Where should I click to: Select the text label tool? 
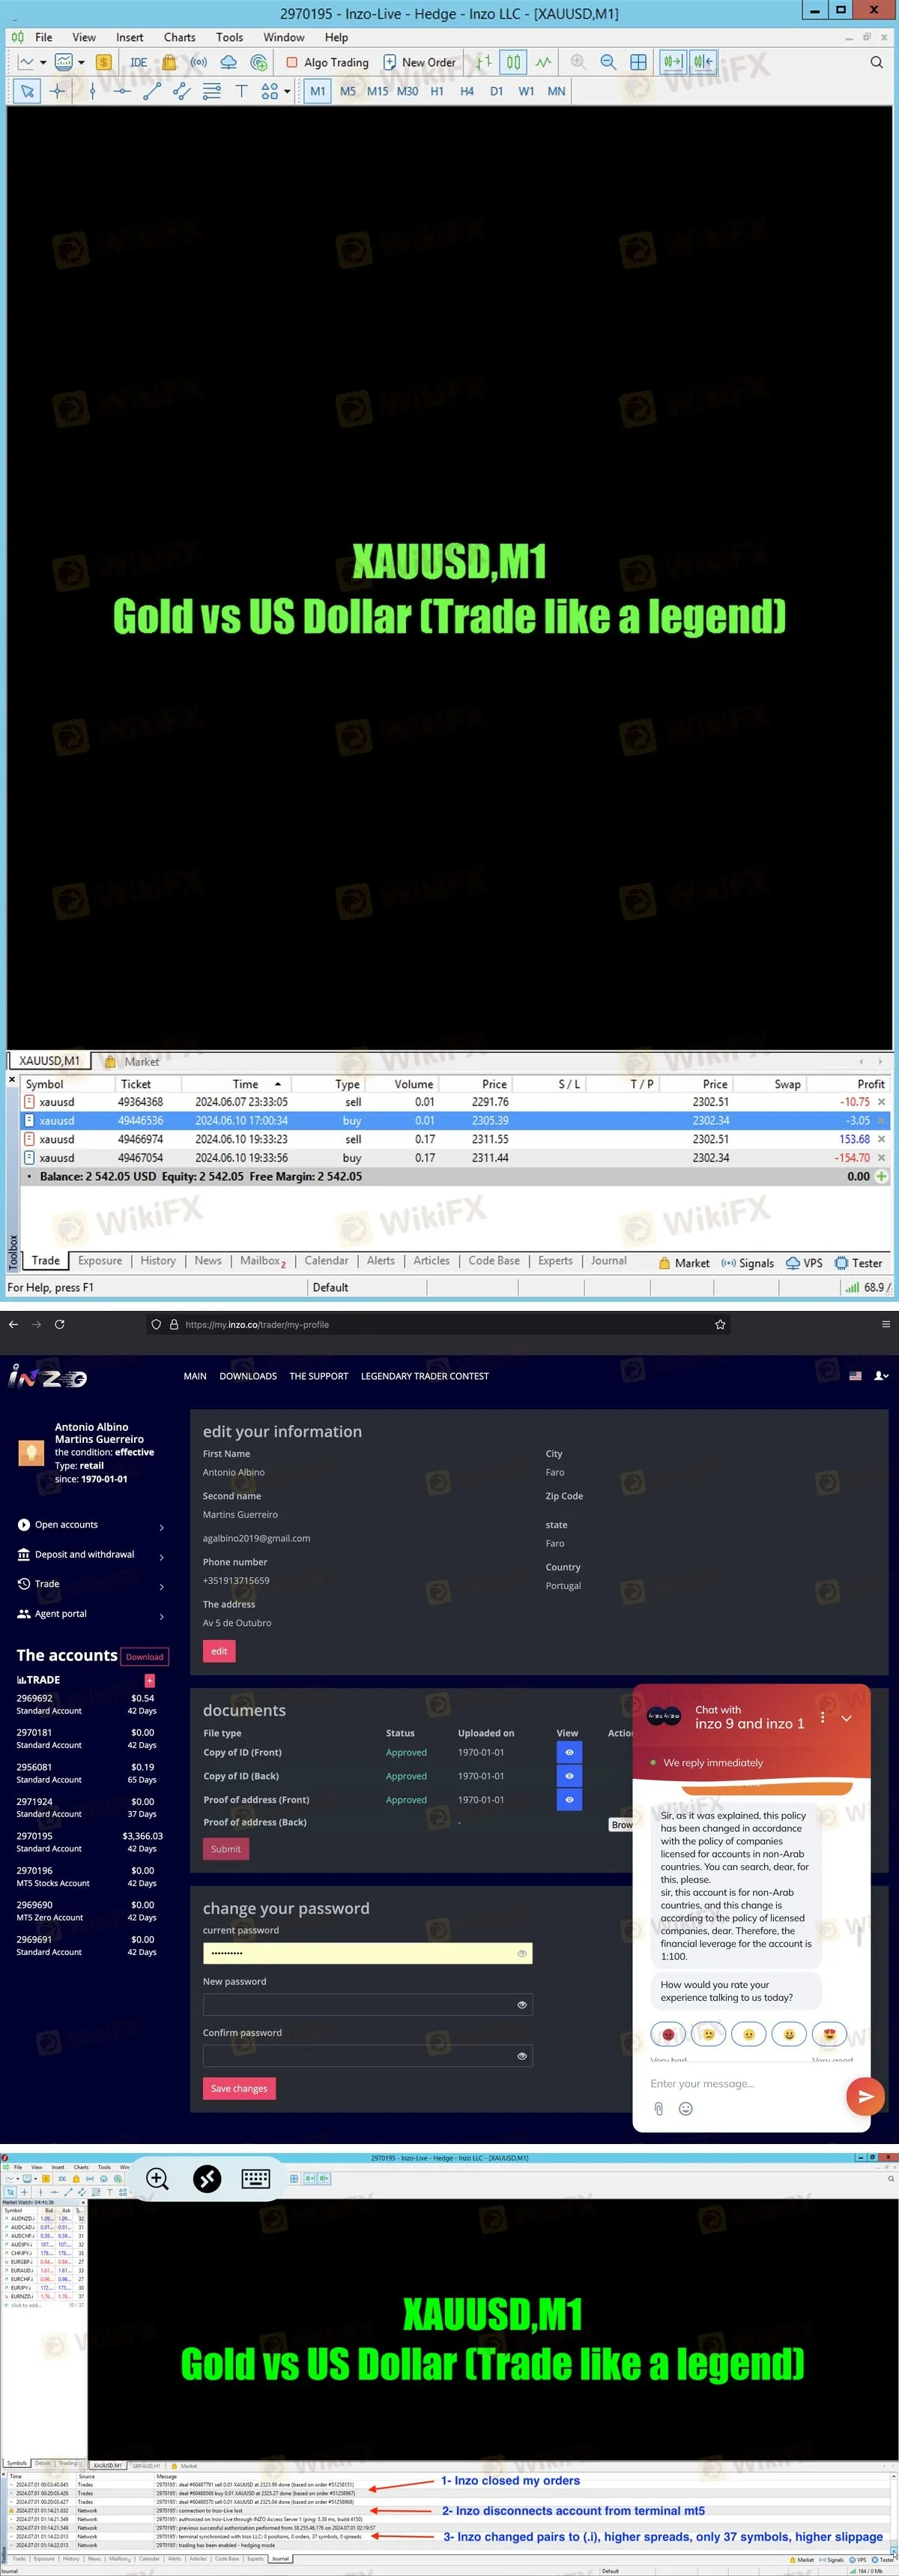240,91
